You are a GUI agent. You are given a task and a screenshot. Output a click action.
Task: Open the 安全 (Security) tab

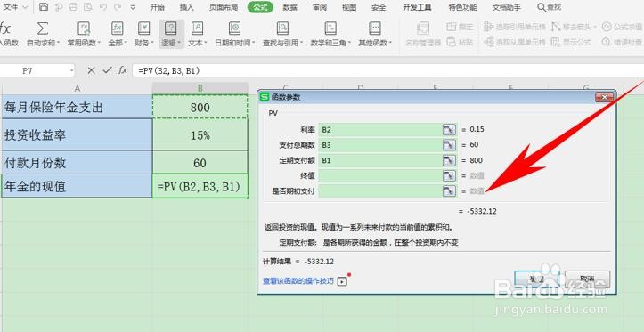[379, 7]
